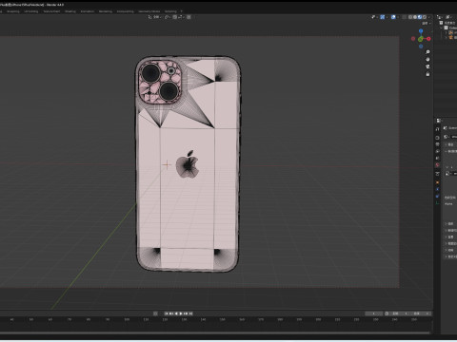The image size is (457, 342).
Task: Open the View Layer properties tab
Action: coord(437,151)
